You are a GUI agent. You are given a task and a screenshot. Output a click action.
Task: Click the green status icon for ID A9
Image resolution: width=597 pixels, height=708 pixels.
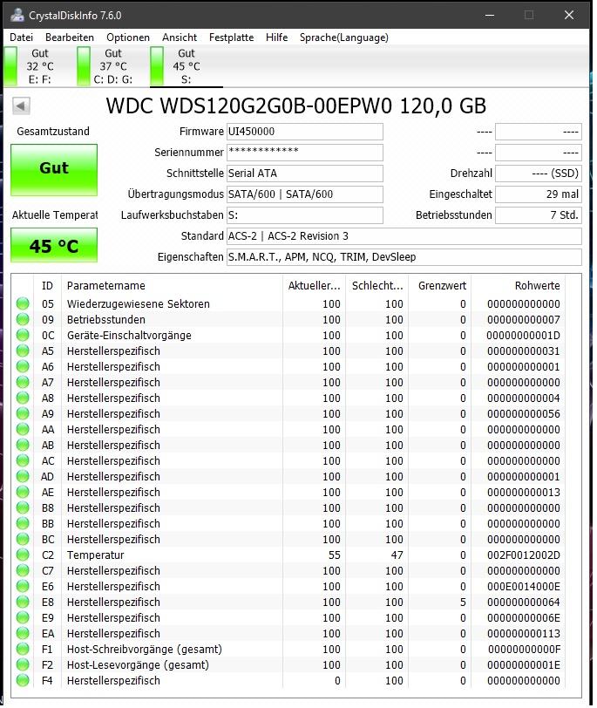coord(23,413)
